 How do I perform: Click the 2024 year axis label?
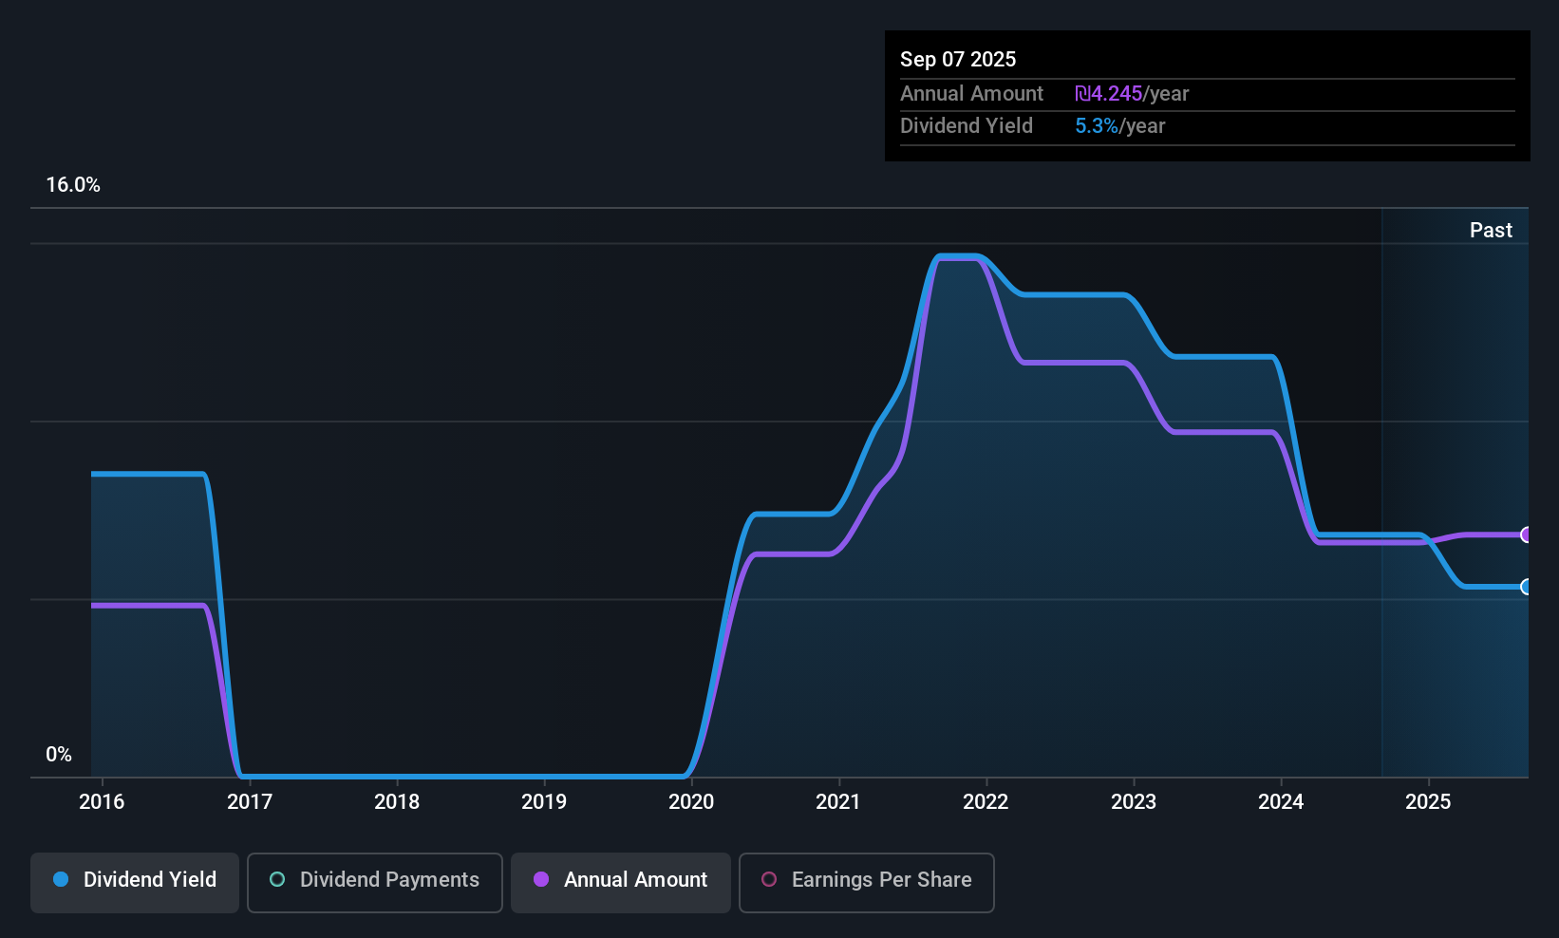(x=1281, y=802)
